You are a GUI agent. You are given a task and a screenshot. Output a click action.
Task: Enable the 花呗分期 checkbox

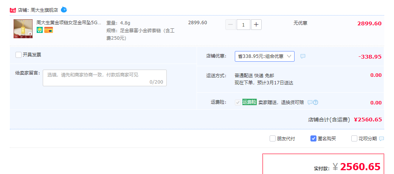354,138
